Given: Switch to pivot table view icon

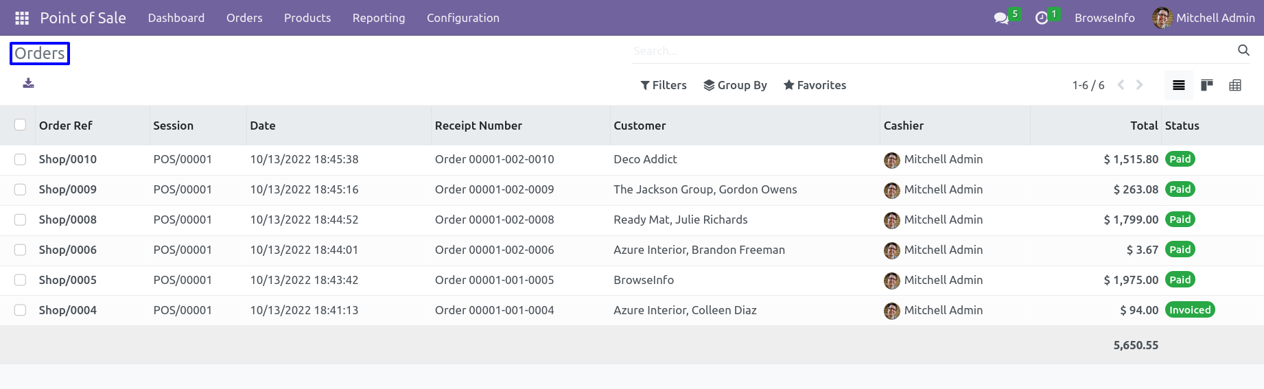Looking at the screenshot, I should (1235, 85).
